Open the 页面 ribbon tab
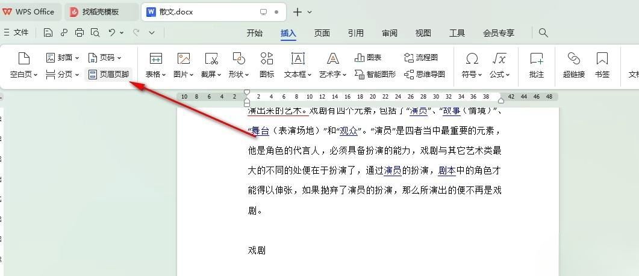639x276 pixels. 322,33
